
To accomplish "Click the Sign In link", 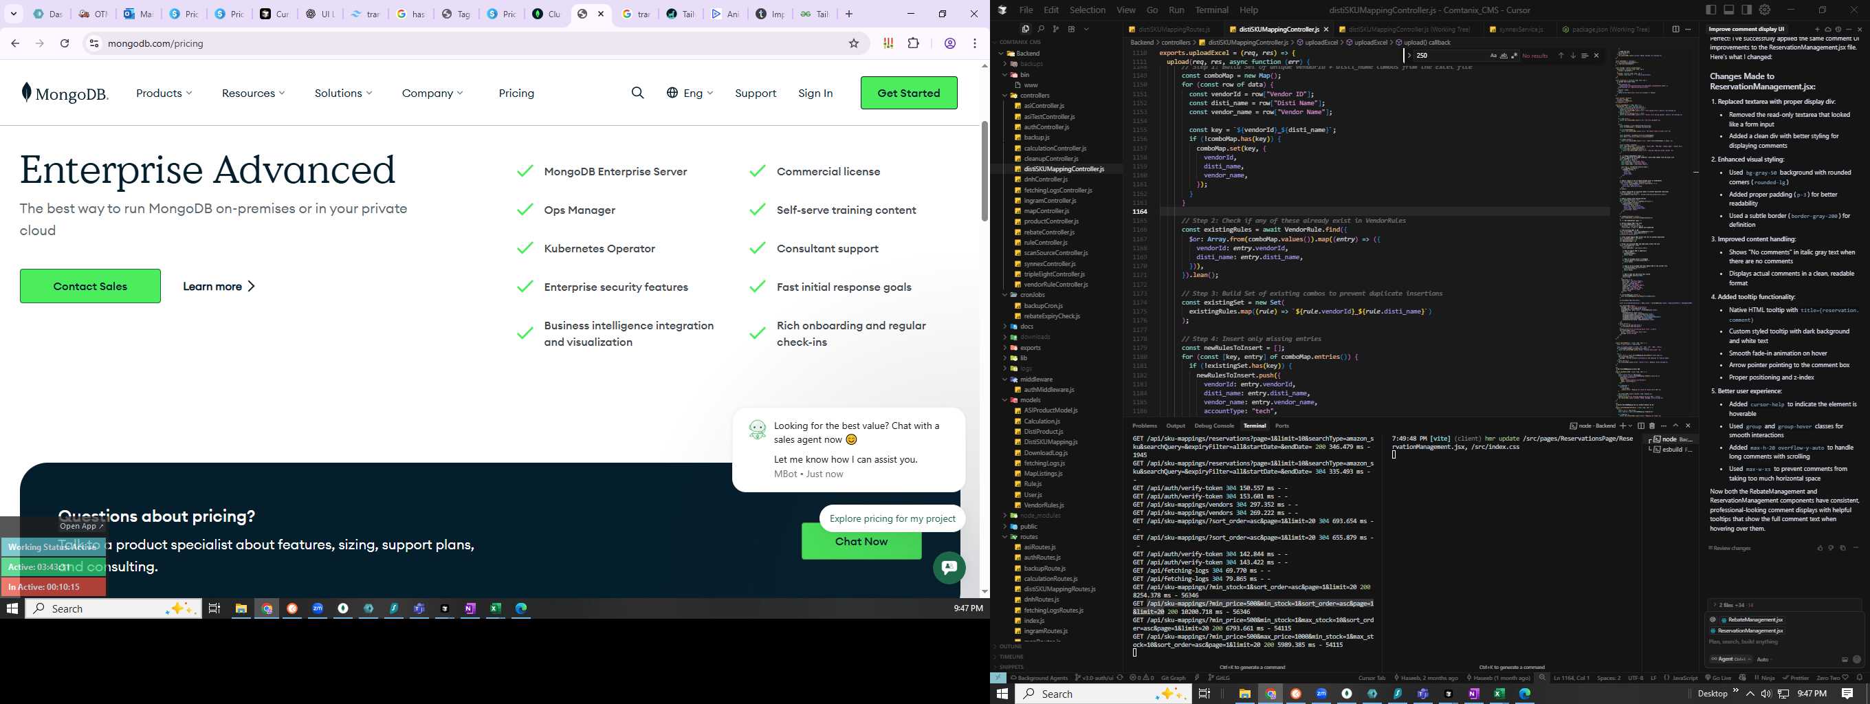I will [815, 93].
